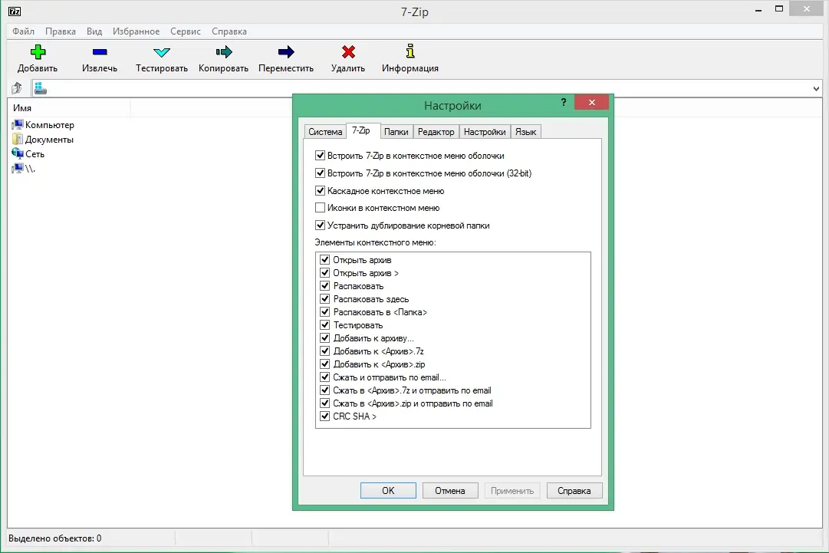Uncheck the first Открыть архив item
Screen dimensions: 829x553
pyautogui.click(x=324, y=259)
